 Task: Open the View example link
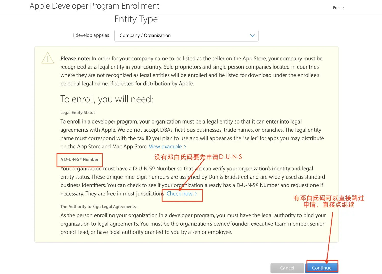[168, 147]
